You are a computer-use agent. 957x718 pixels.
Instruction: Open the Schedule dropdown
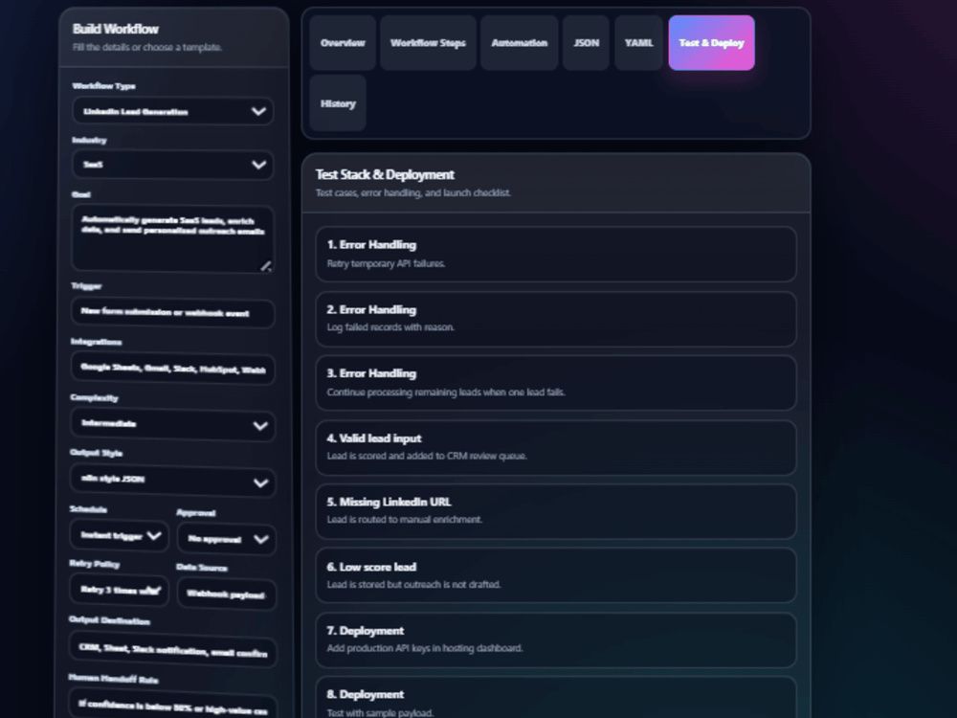tap(119, 535)
